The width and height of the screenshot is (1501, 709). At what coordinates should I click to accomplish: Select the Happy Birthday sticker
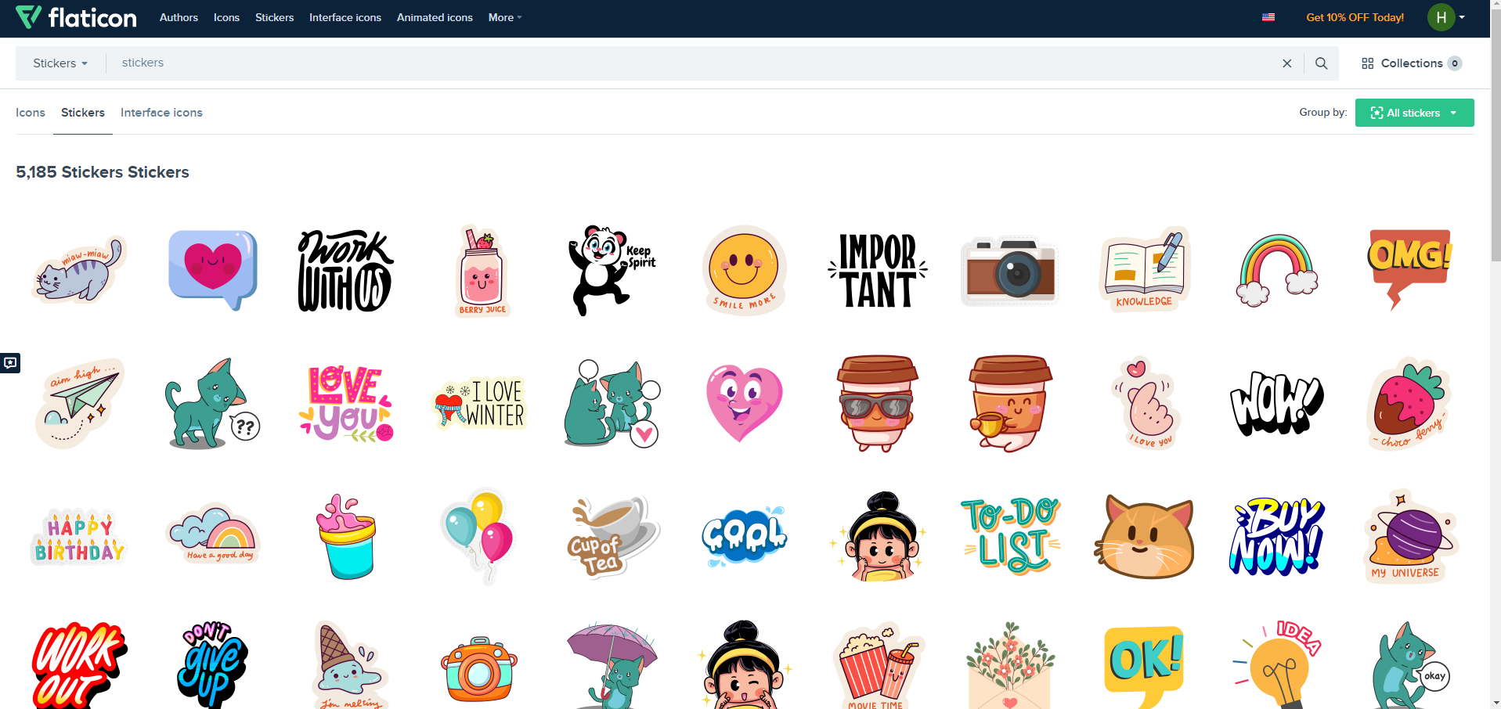pyautogui.click(x=78, y=536)
